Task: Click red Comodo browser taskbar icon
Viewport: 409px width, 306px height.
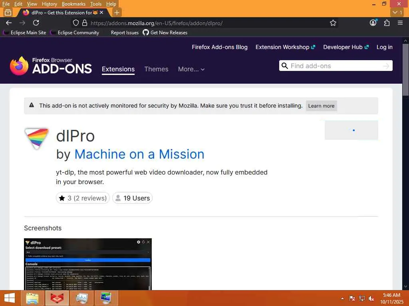Action: tap(57, 298)
